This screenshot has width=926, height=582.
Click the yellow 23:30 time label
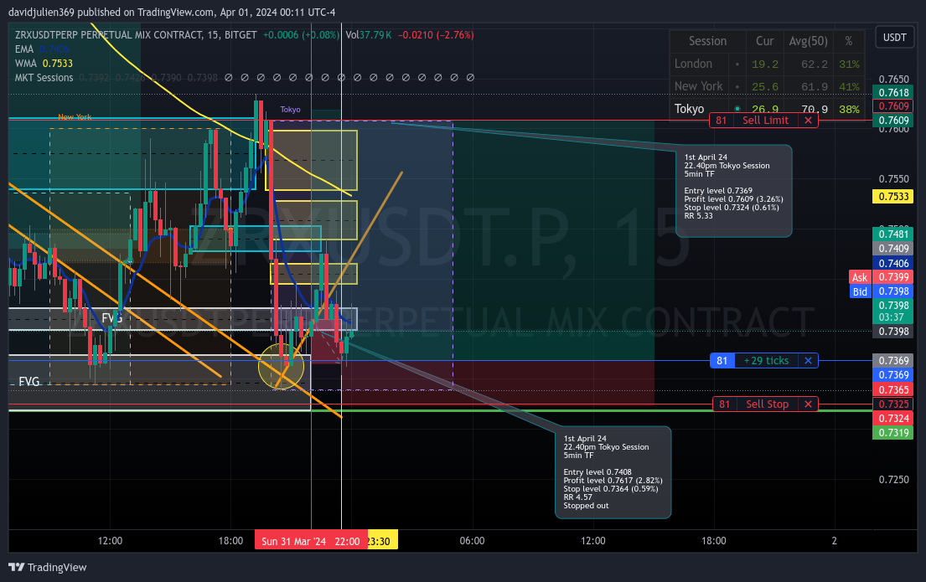tap(382, 541)
